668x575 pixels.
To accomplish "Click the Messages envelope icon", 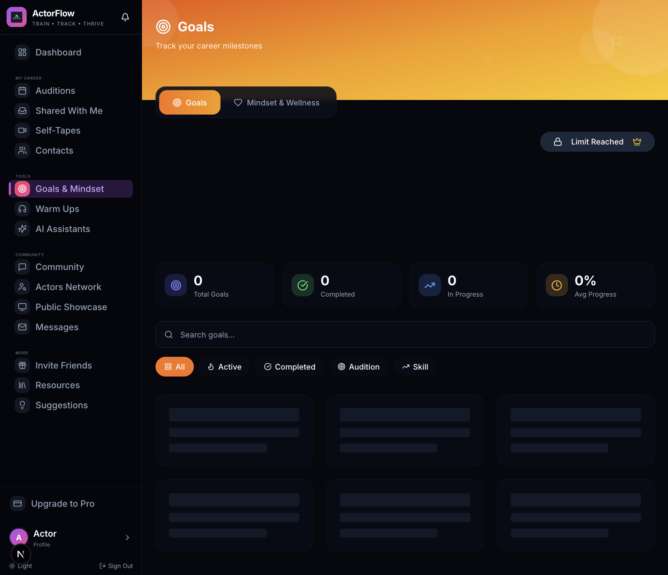I will click(22, 327).
